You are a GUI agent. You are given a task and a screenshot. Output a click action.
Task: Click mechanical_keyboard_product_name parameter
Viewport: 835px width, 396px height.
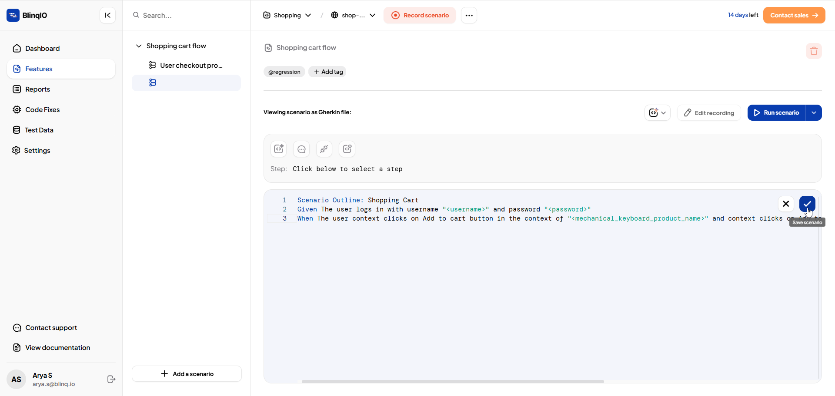pyautogui.click(x=638, y=218)
